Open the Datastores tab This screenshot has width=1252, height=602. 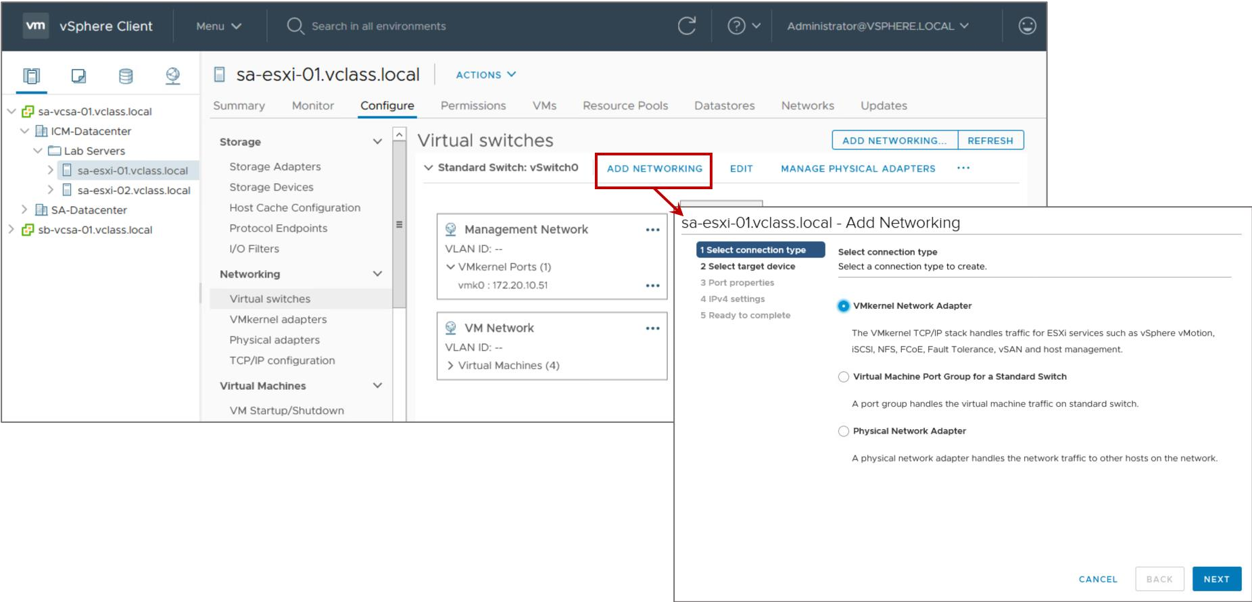point(725,105)
